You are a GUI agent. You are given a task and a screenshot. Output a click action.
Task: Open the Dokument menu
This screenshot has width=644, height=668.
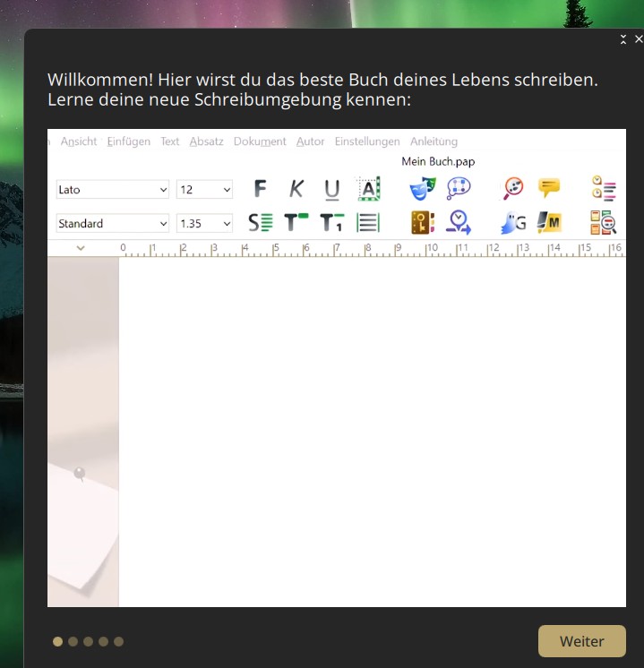click(260, 141)
